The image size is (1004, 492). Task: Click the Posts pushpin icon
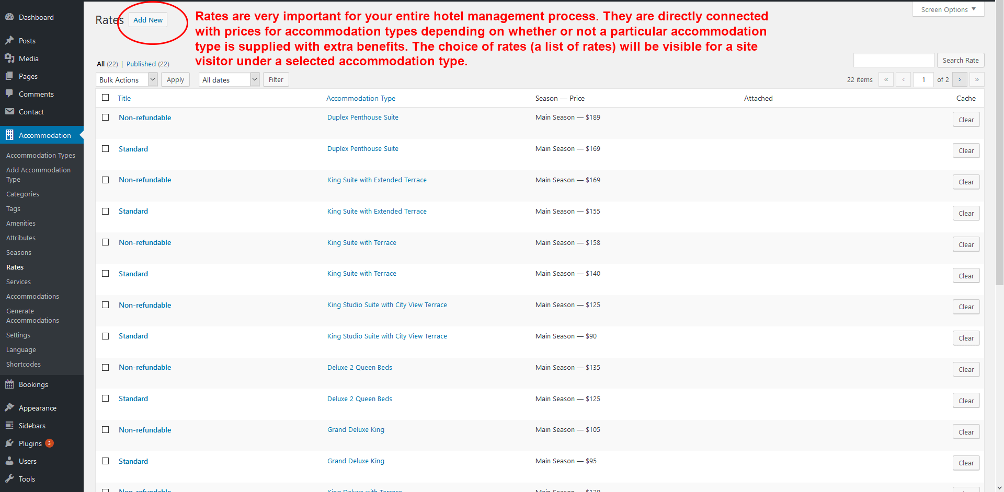click(9, 41)
